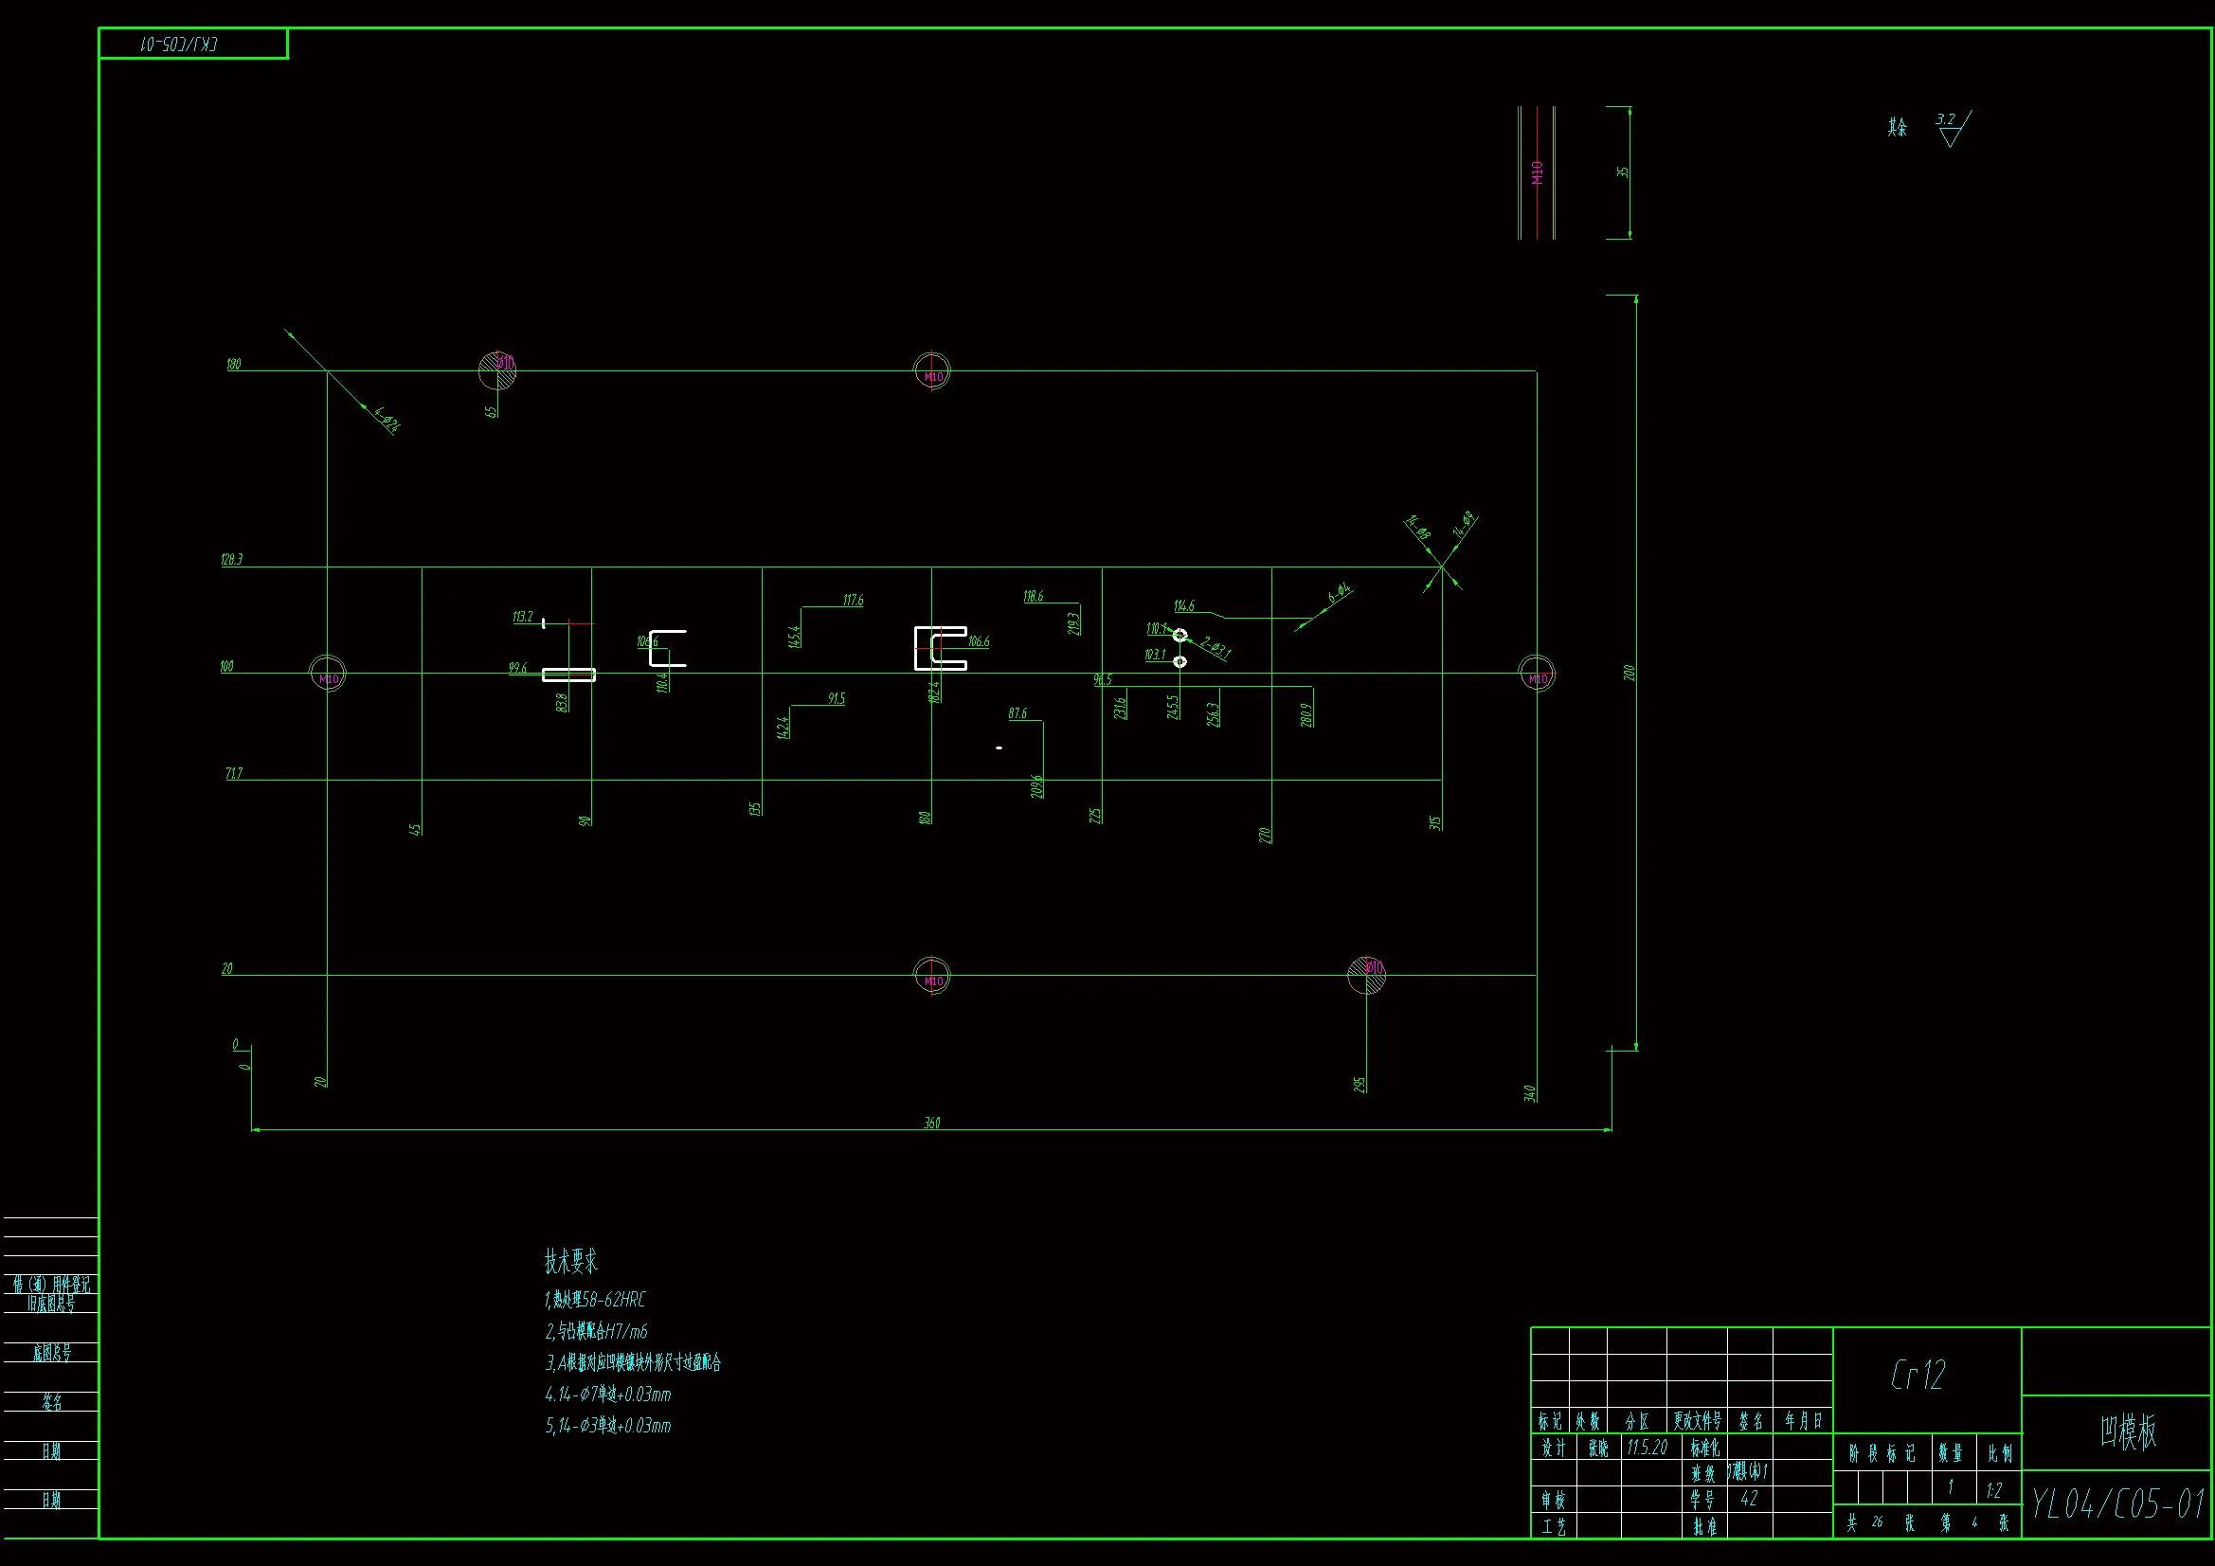Viewport: 2215px width, 1566px height.
Task: Select the 技术要求 heading text
Action: (x=571, y=1261)
